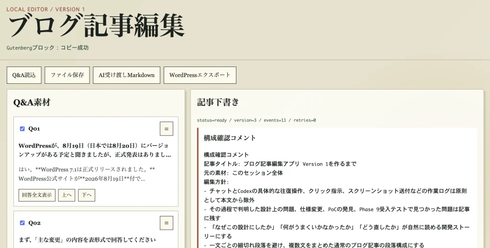Screen dimensions: 490x248
Task: Uncheck the Q01 checkbox
Action: pyautogui.click(x=22, y=129)
